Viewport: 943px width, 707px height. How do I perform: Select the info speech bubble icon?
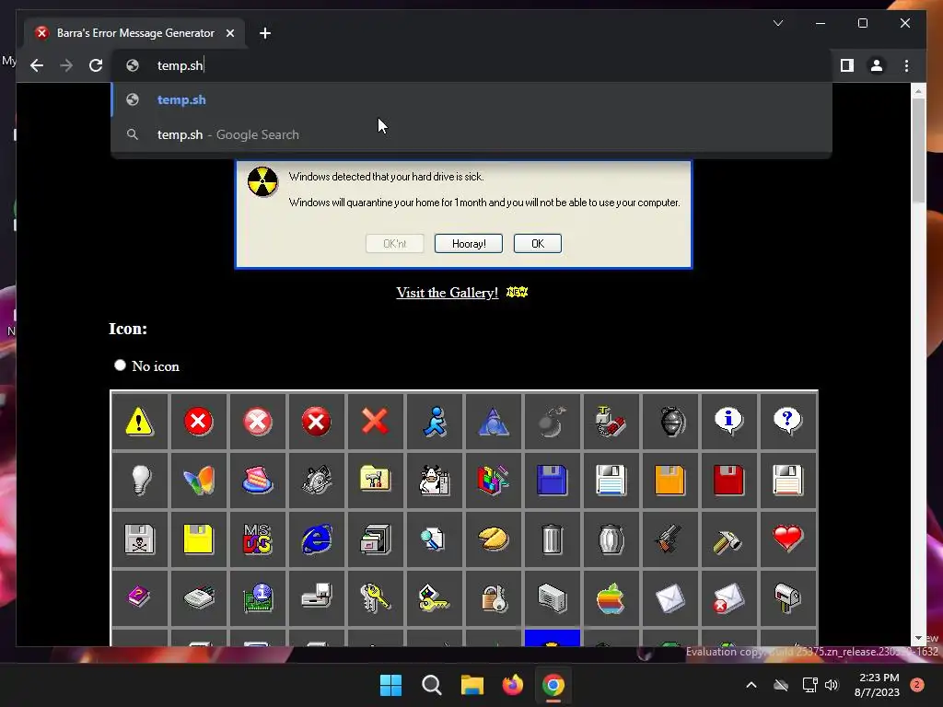[x=728, y=421]
